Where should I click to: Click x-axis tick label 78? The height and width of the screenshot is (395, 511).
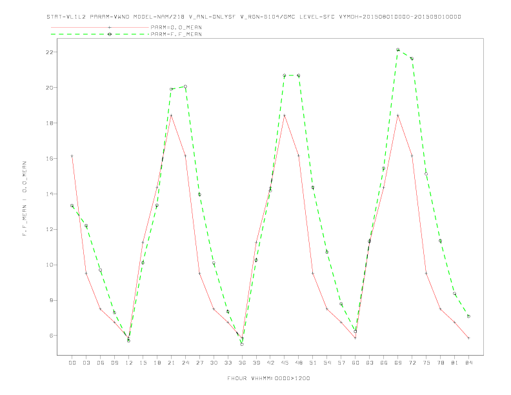pyautogui.click(x=440, y=363)
